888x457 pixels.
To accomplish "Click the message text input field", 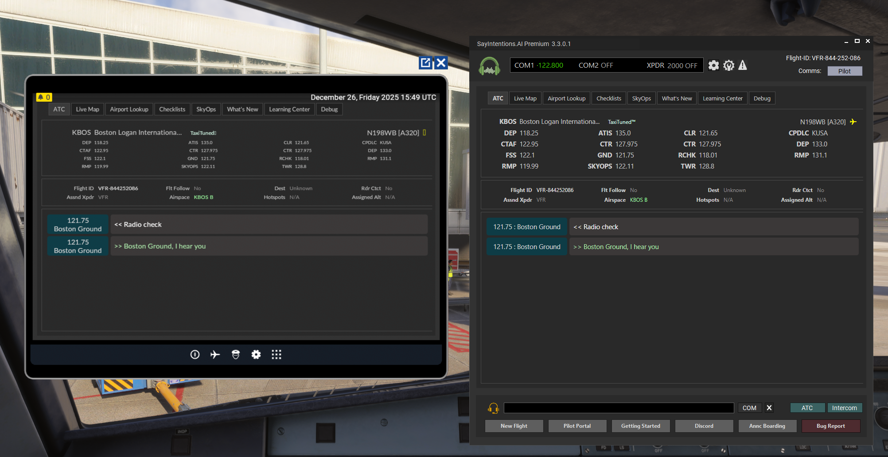I will 619,408.
